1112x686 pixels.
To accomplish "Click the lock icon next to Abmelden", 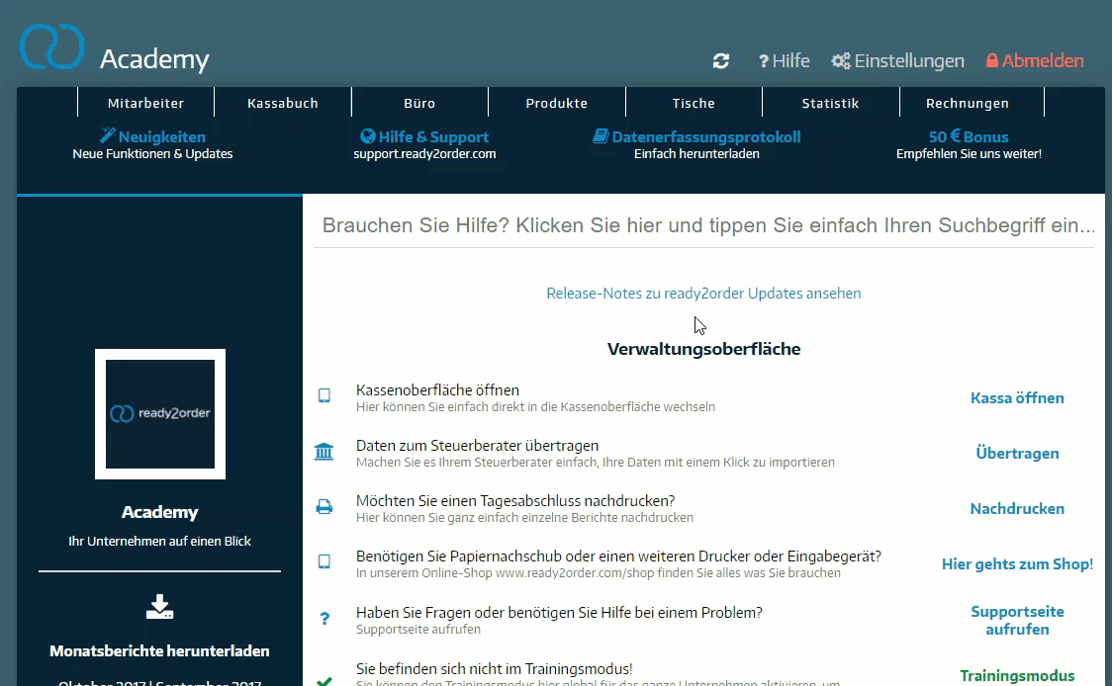I will 992,61.
